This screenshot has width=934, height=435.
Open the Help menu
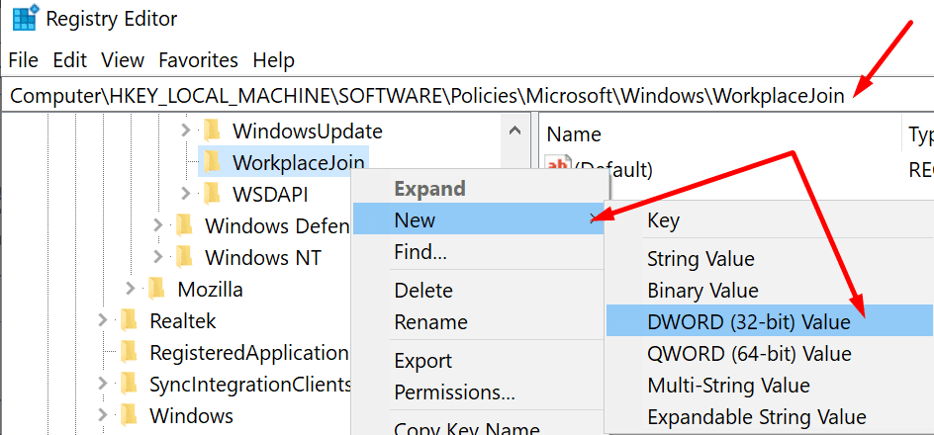point(273,60)
